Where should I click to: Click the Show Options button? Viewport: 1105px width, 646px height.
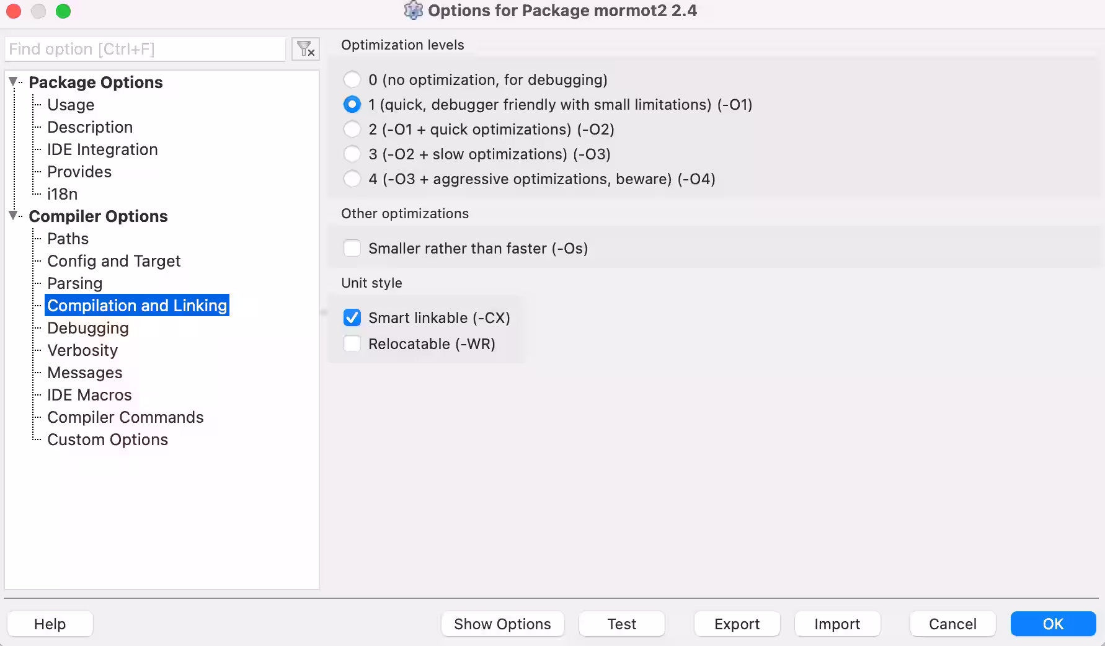[502, 624]
